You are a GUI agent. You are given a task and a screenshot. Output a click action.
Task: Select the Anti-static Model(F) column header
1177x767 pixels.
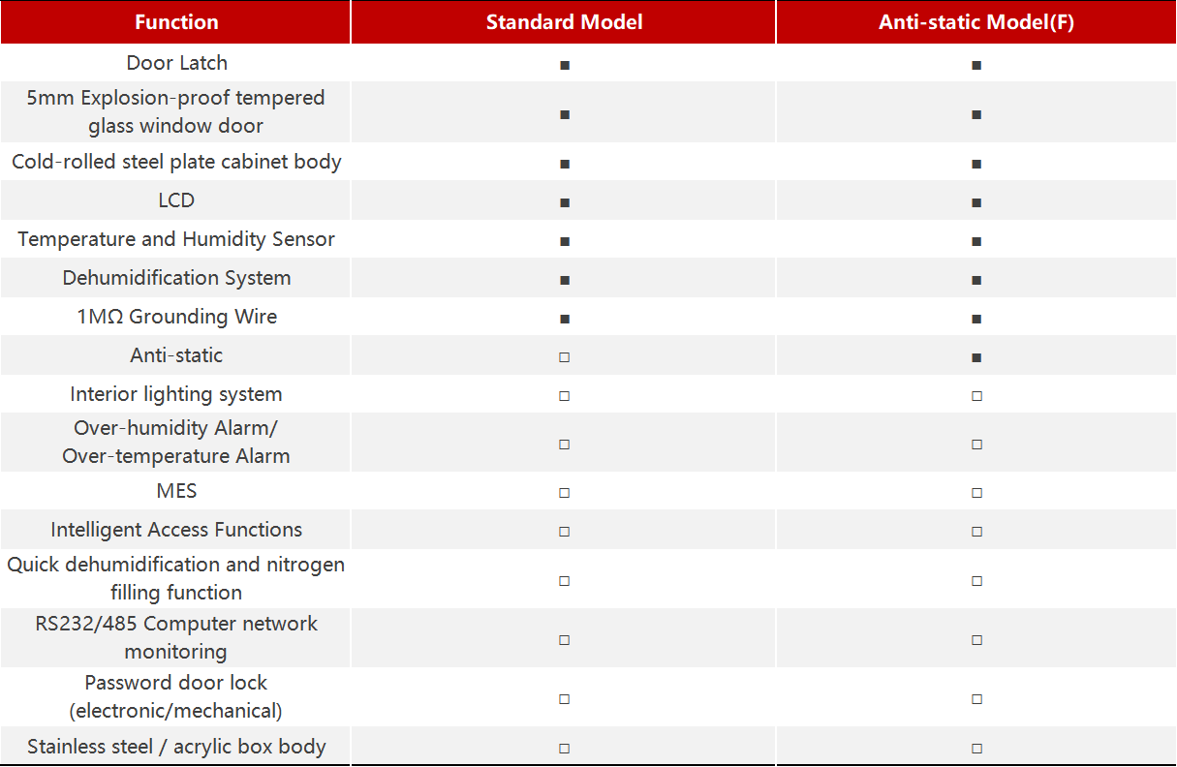point(976,22)
